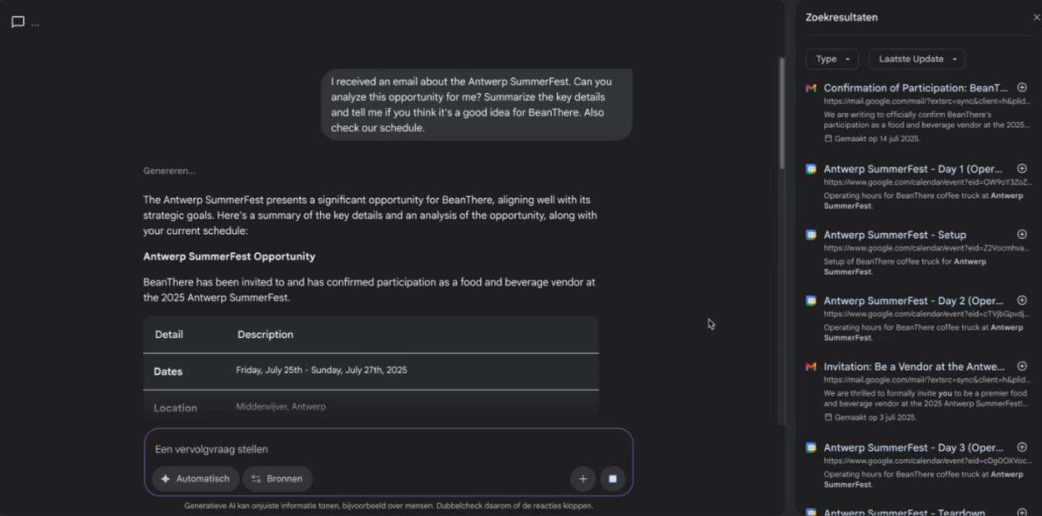Add Invitation vendor email result as source
Image resolution: width=1042 pixels, height=516 pixels.
pyautogui.click(x=1022, y=366)
